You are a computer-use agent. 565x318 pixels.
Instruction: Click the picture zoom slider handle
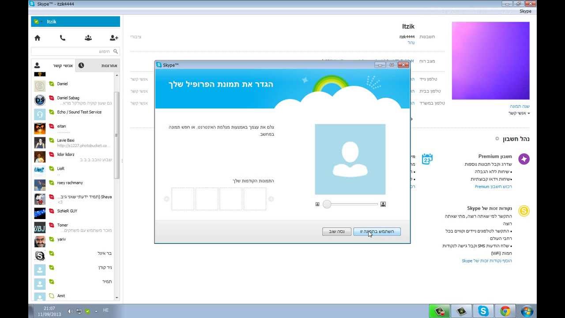[327, 204]
